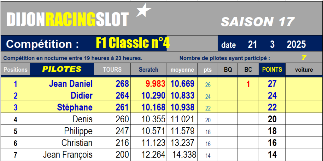The width and height of the screenshot is (323, 161).
Task: Select the Jean François pilot cell
Action: pyautogui.click(x=62, y=155)
